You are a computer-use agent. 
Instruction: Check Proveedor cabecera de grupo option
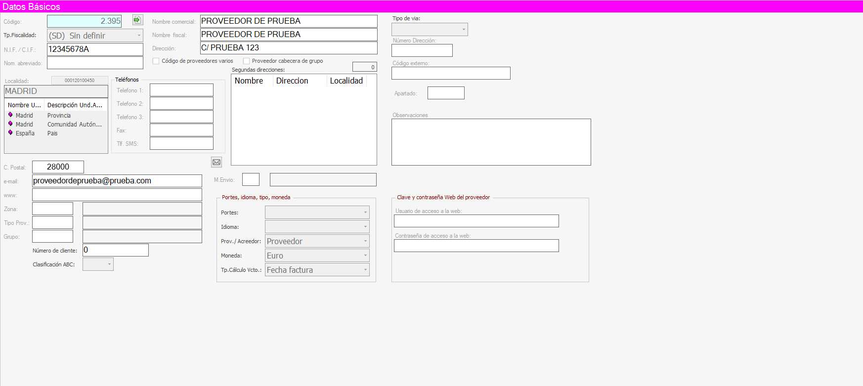pyautogui.click(x=246, y=61)
